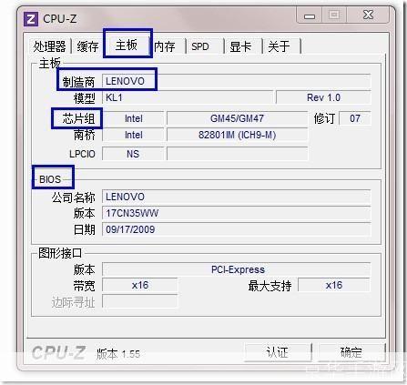This screenshot has height=385, width=407.
Task: Click the 最大支持 label
Action: [x=270, y=286]
